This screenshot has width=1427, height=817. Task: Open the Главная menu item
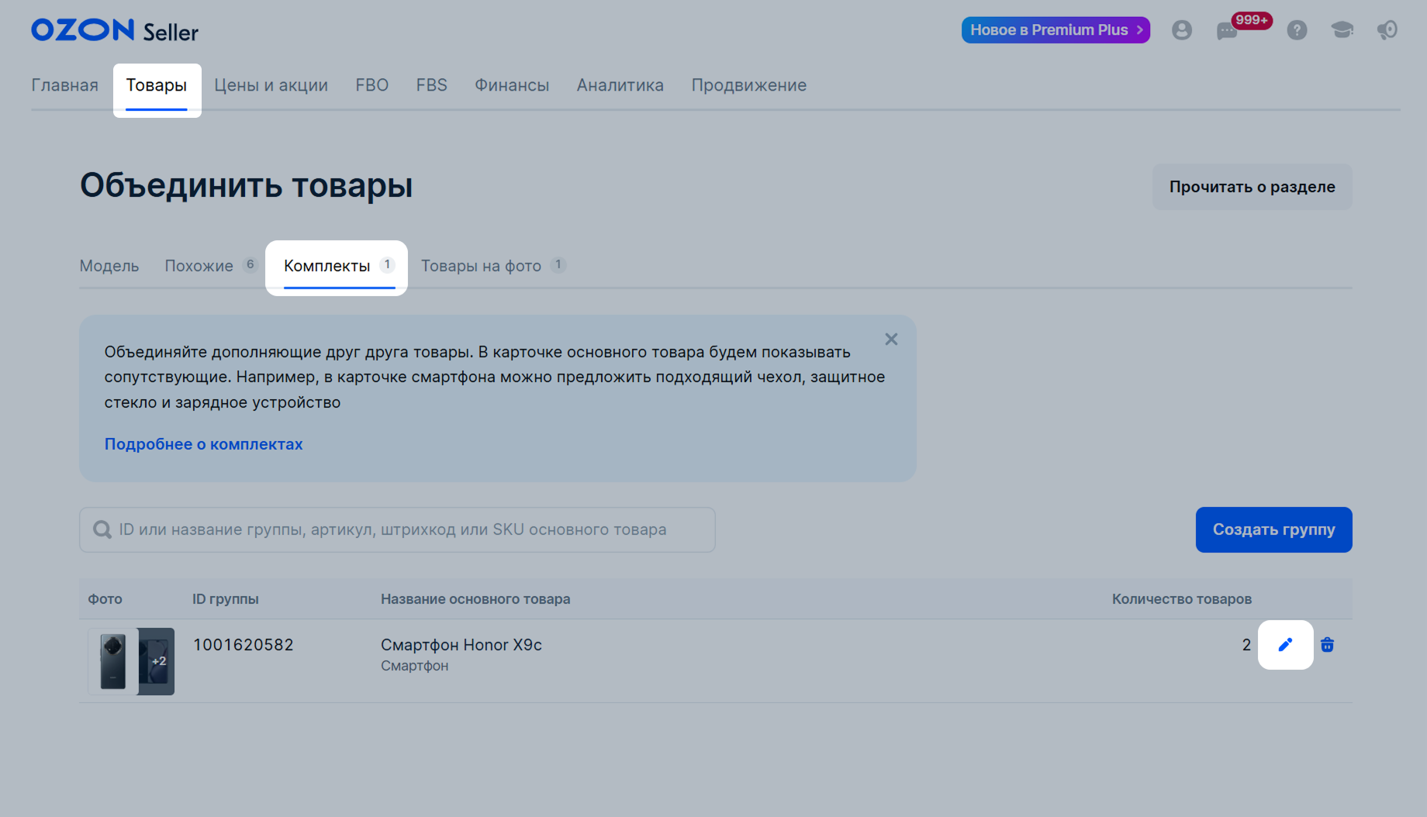pyautogui.click(x=65, y=85)
